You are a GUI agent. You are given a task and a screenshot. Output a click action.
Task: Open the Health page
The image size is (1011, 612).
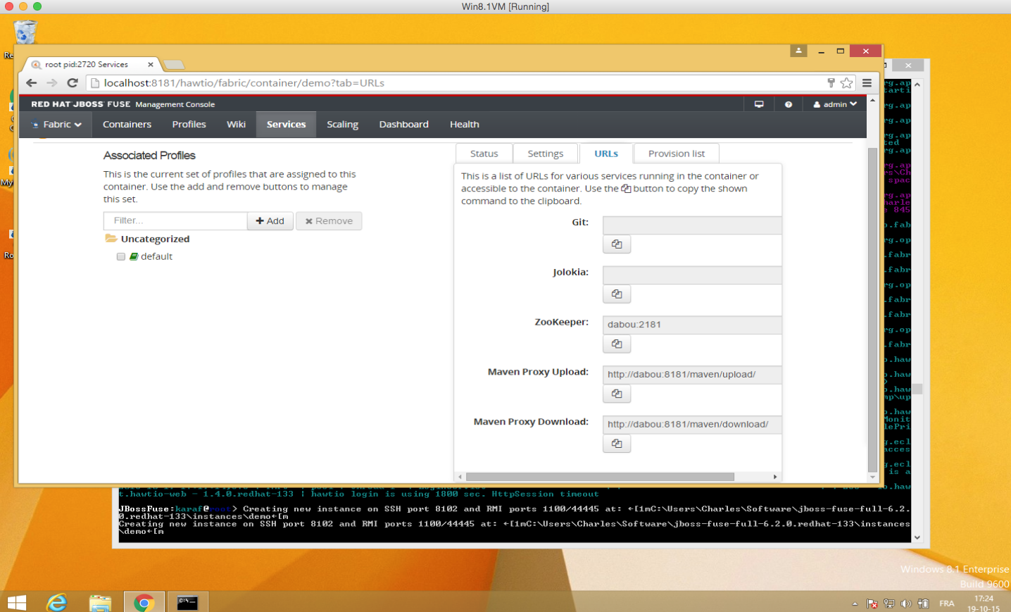click(x=464, y=125)
